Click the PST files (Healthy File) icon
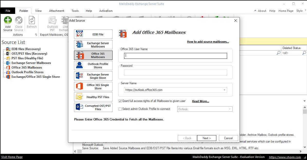 (x=8, y=58)
